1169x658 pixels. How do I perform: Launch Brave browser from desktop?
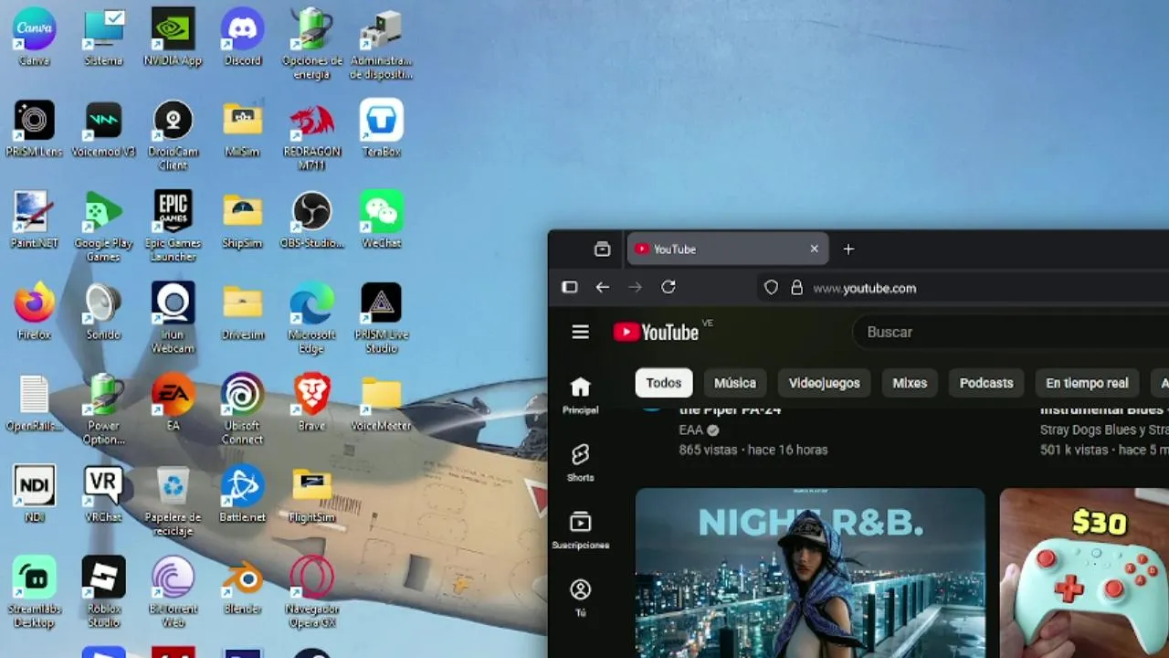pos(311,403)
